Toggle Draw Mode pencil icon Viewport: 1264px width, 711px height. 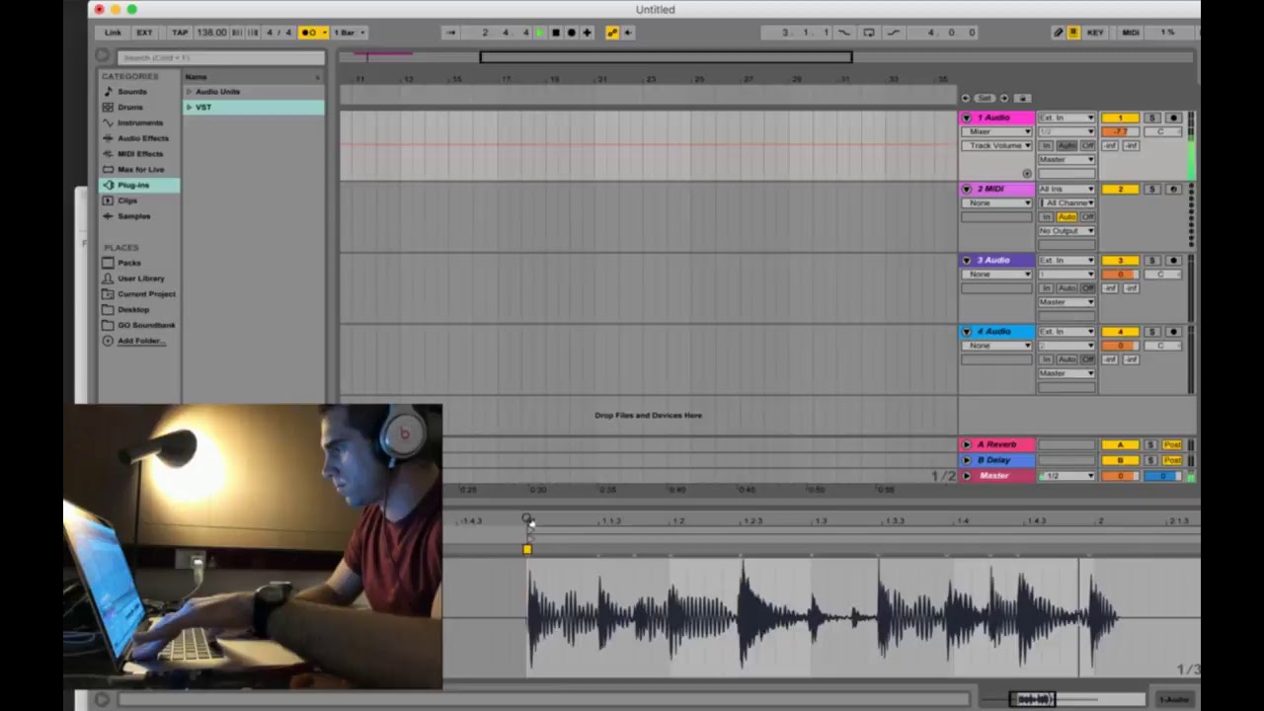pos(1059,33)
